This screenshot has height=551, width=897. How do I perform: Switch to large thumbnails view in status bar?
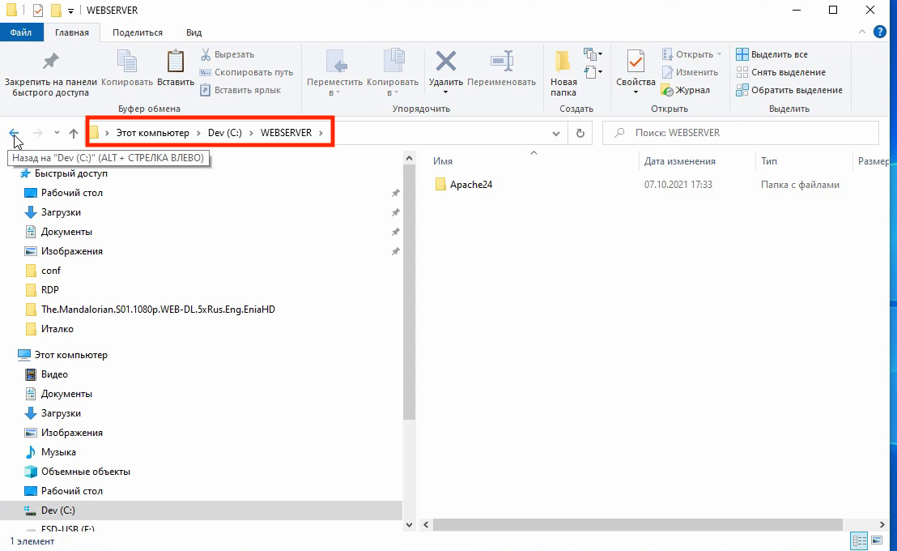pyautogui.click(x=877, y=540)
